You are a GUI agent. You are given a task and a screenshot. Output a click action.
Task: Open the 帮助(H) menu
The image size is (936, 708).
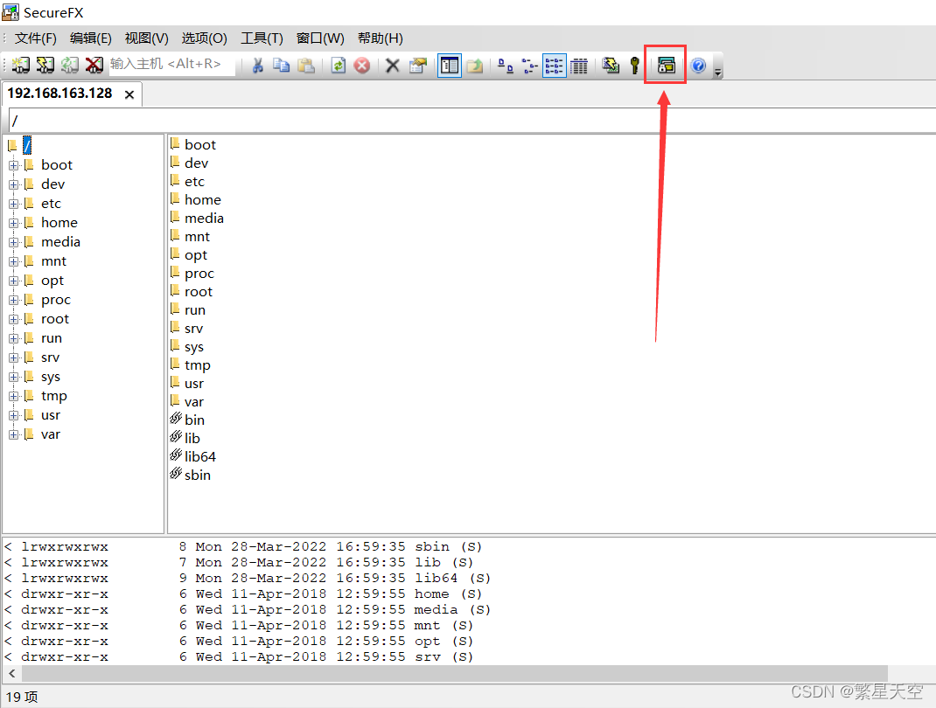point(381,38)
